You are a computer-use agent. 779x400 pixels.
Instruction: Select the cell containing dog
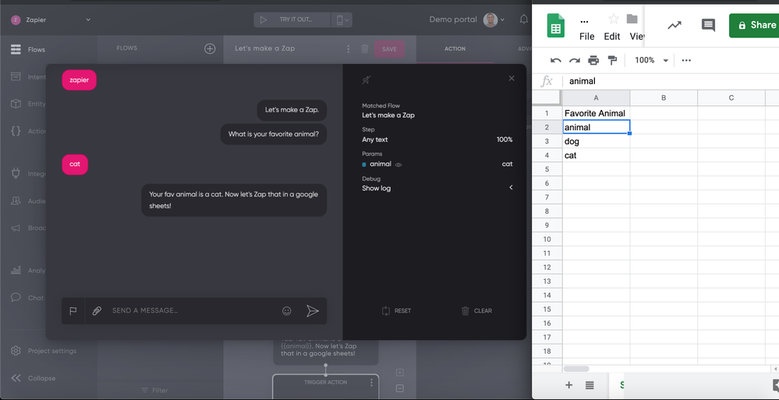[x=597, y=141]
